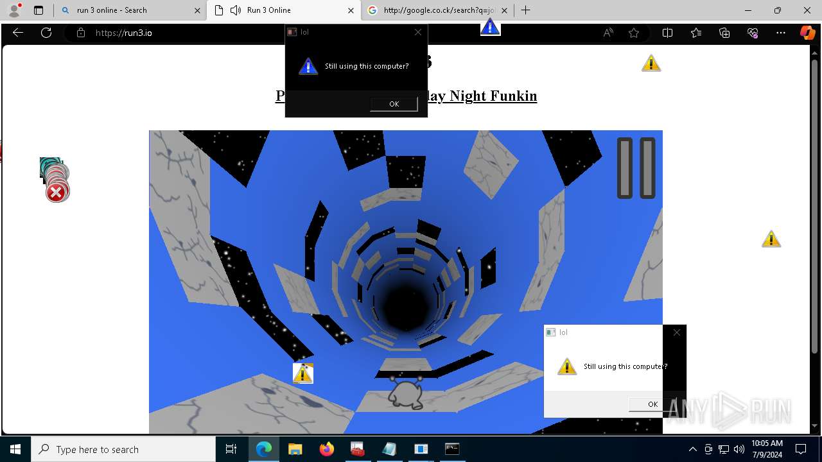
Task: Open the Windows Start menu
Action: pyautogui.click(x=15, y=449)
